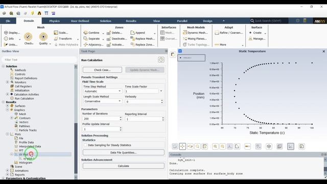
Task: Select the pan/translate view tool in graphics toolbar
Action: pos(182,147)
